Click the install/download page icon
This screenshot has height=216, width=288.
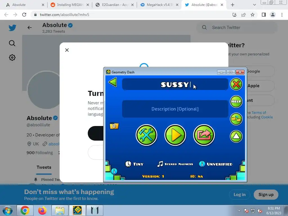click(x=235, y=15)
